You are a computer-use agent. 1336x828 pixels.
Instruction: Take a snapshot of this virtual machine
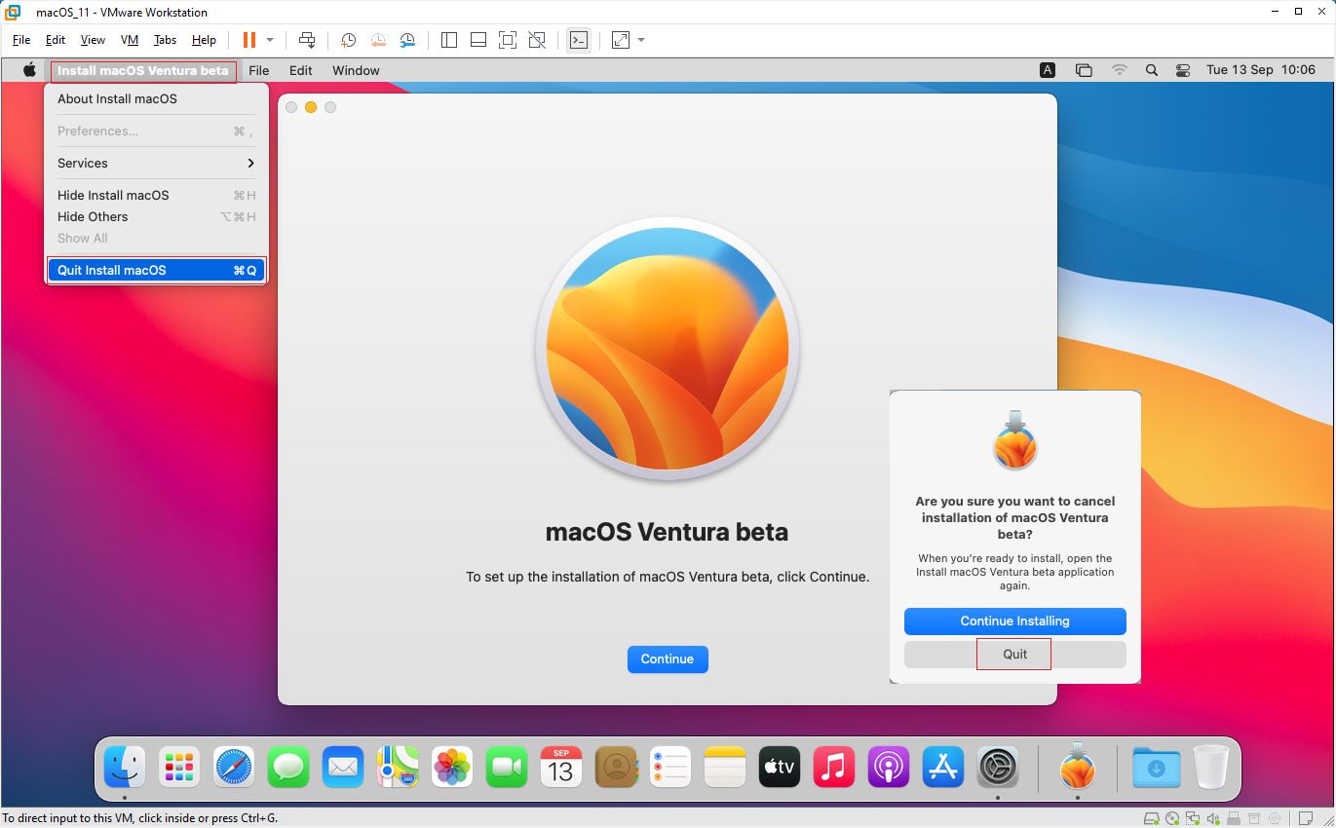tap(348, 40)
